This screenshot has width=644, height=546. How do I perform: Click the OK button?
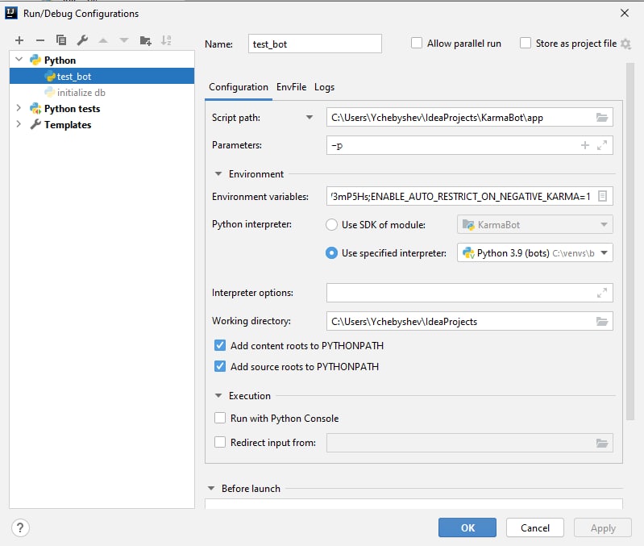point(467,527)
